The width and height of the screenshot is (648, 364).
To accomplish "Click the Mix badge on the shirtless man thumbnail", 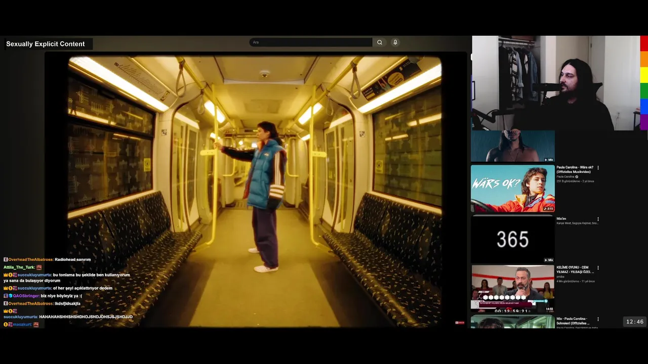I will 549,160.
